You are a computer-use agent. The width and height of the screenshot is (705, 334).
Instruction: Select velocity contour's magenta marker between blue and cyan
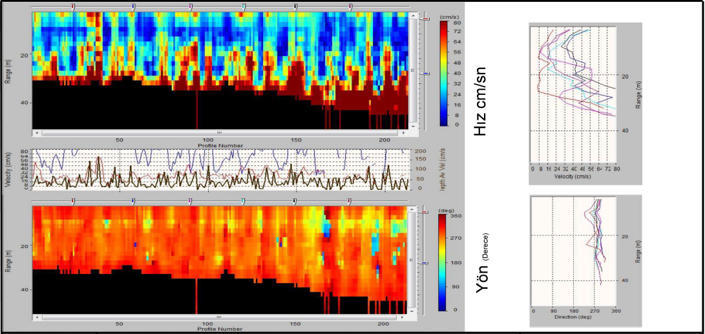pyautogui.click(x=191, y=6)
